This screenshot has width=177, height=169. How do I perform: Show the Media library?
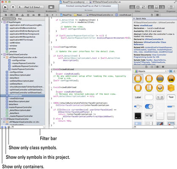point(163,67)
